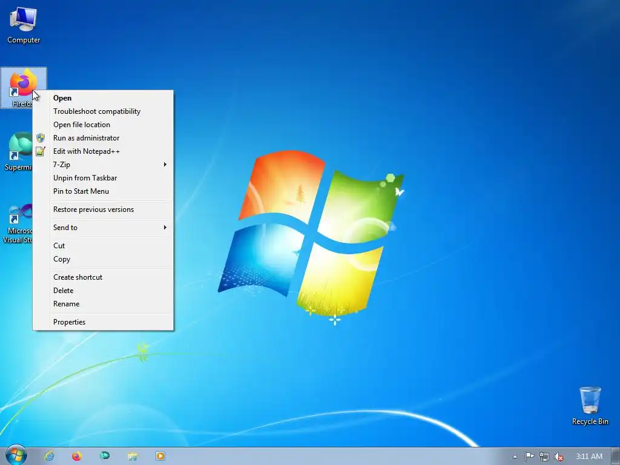Choose Rename in the context menu
This screenshot has width=620, height=465.
[x=103, y=304]
